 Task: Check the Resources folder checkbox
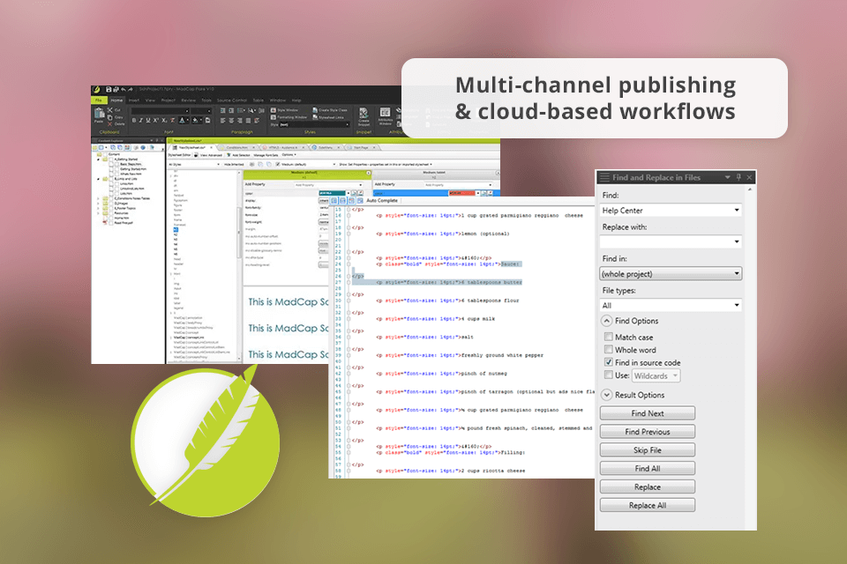point(111,212)
